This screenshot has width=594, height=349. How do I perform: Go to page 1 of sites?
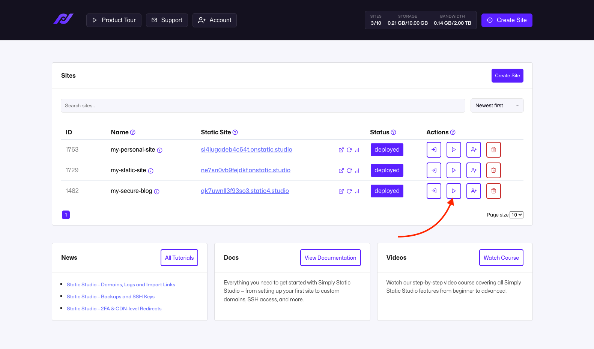coord(66,215)
